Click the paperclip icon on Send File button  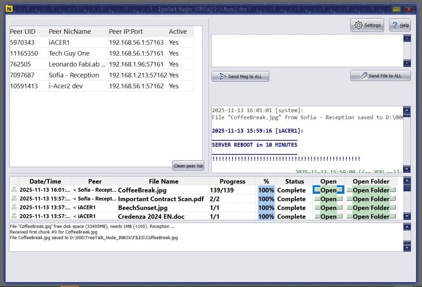363,75
